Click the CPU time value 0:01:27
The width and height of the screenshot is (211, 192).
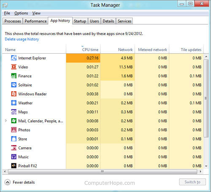coord(92,67)
